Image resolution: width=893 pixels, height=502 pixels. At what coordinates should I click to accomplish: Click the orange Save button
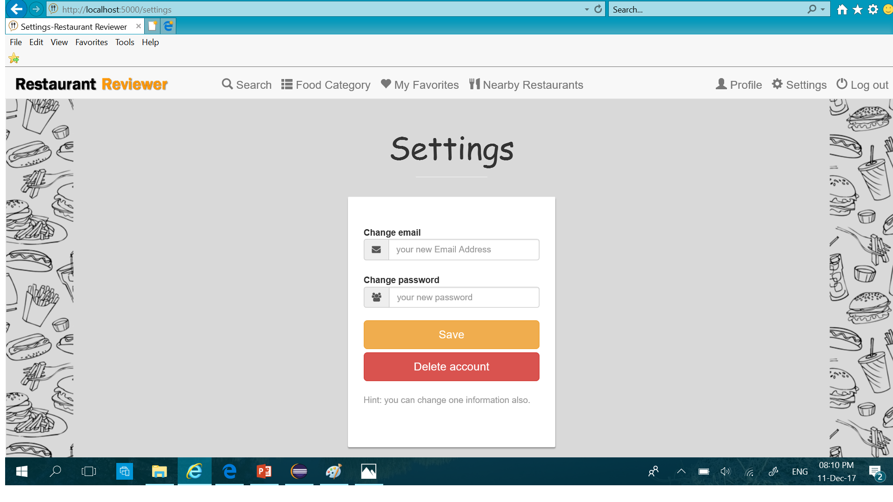451,335
